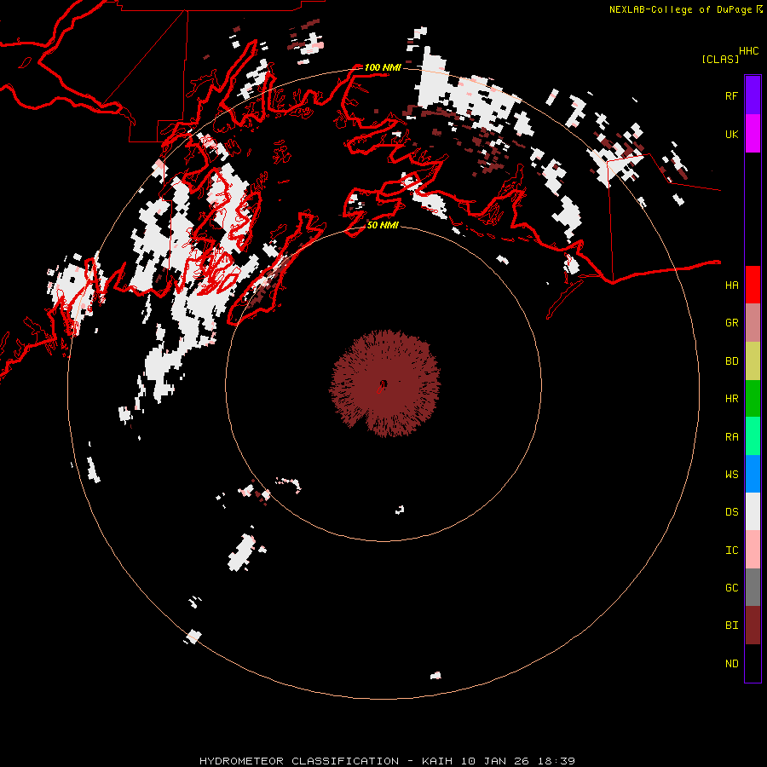The image size is (767, 767).
Task: Click the KAIH radar station identifier
Action: 437,761
